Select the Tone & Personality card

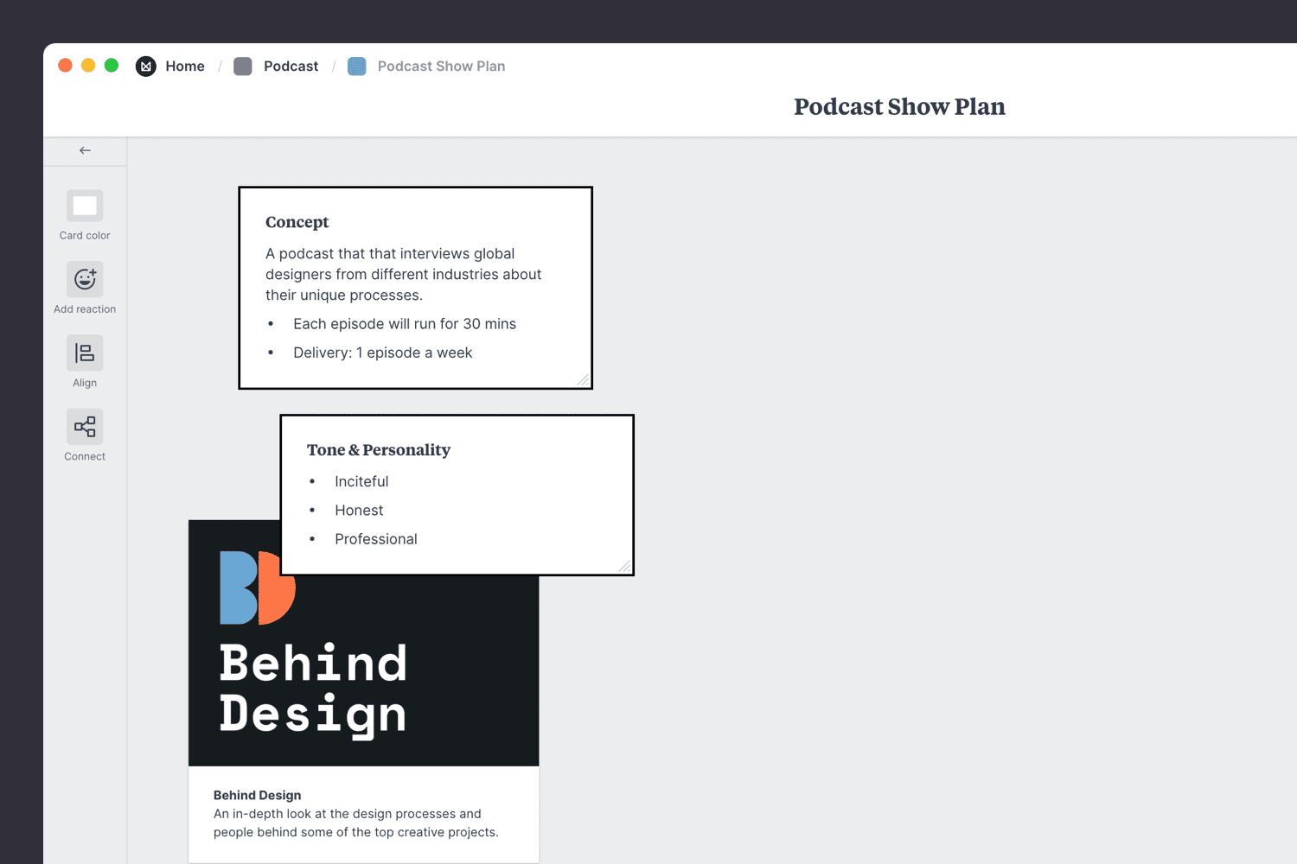tap(457, 494)
